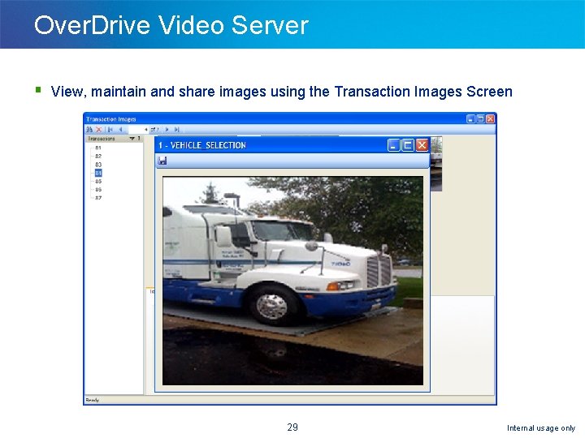The width and height of the screenshot is (585, 438).
Task: Click the record position number field
Action: tap(138, 129)
